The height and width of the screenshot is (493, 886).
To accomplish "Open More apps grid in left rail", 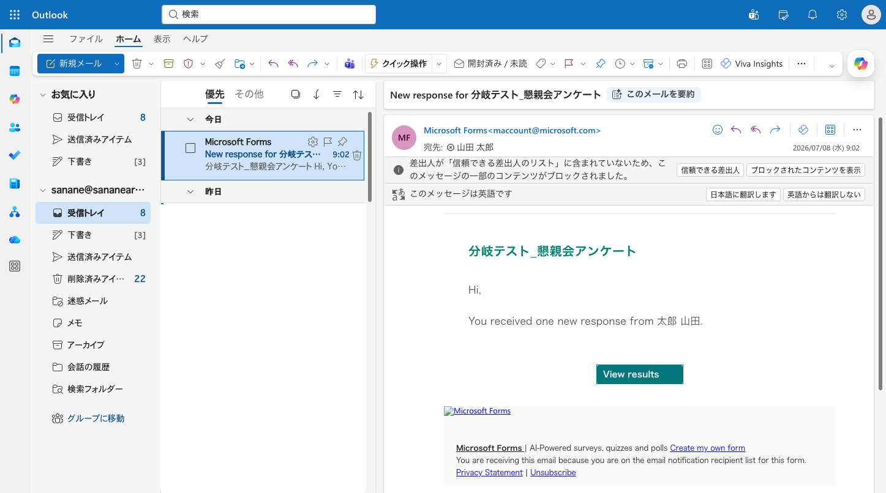I will 15,266.
